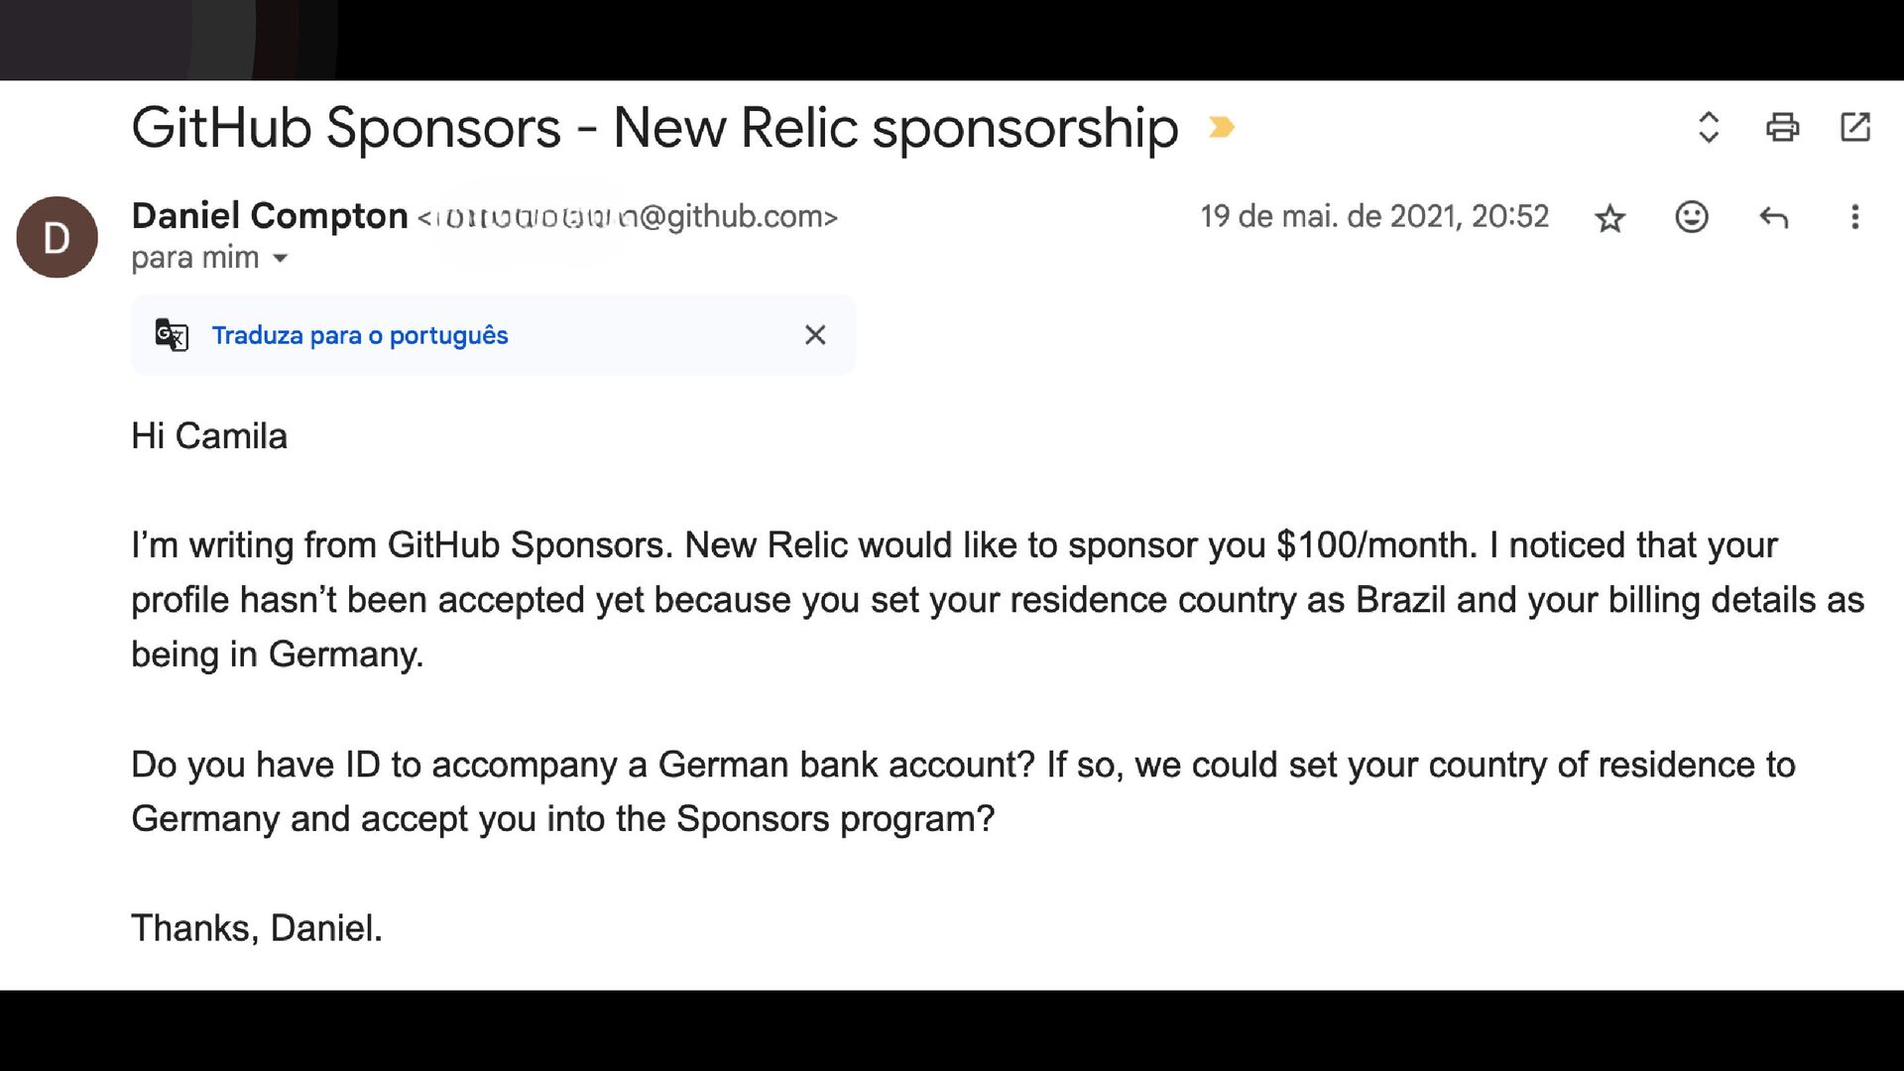This screenshot has height=1071, width=1904.
Task: Click the sender's github.com email address
Action: 627,216
